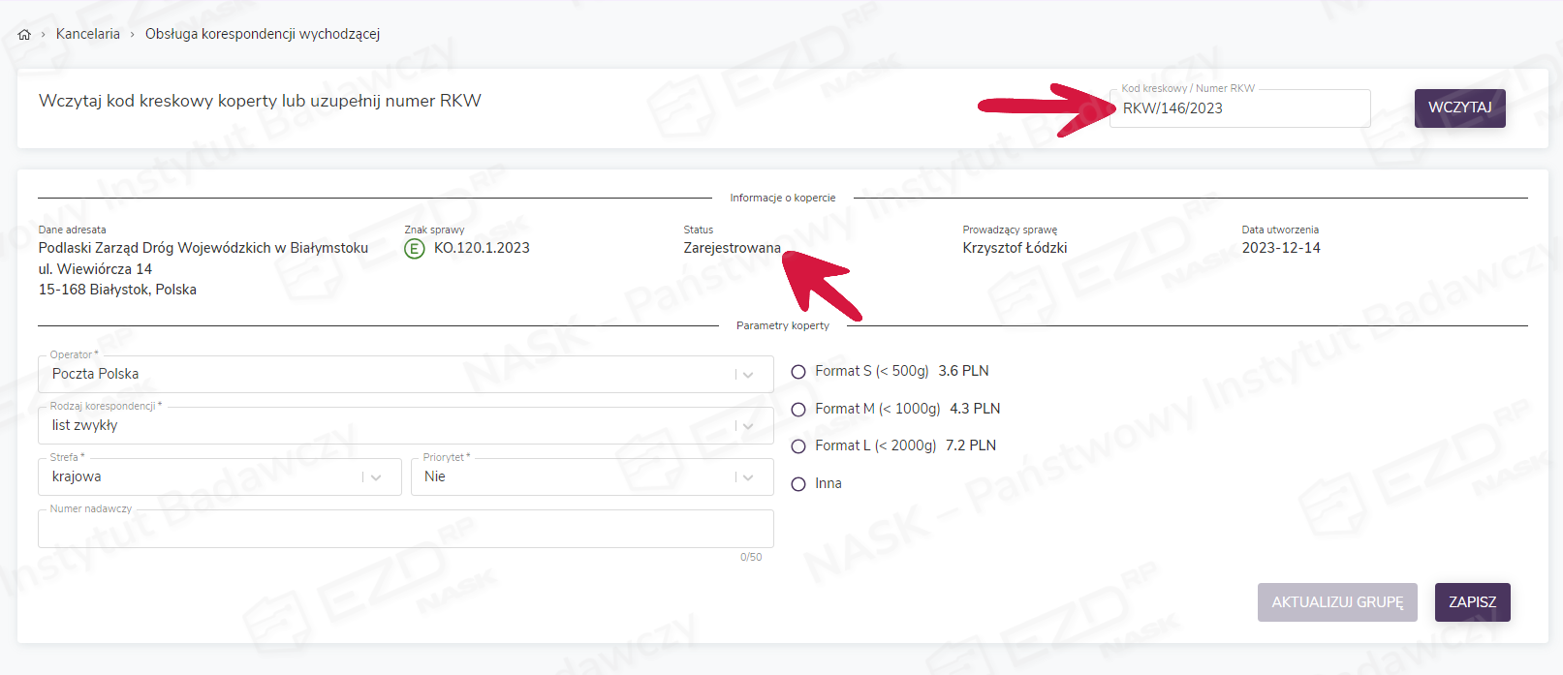
Task: Click the AKTUALIZUJ GRUPĘ button
Action: click(x=1337, y=602)
